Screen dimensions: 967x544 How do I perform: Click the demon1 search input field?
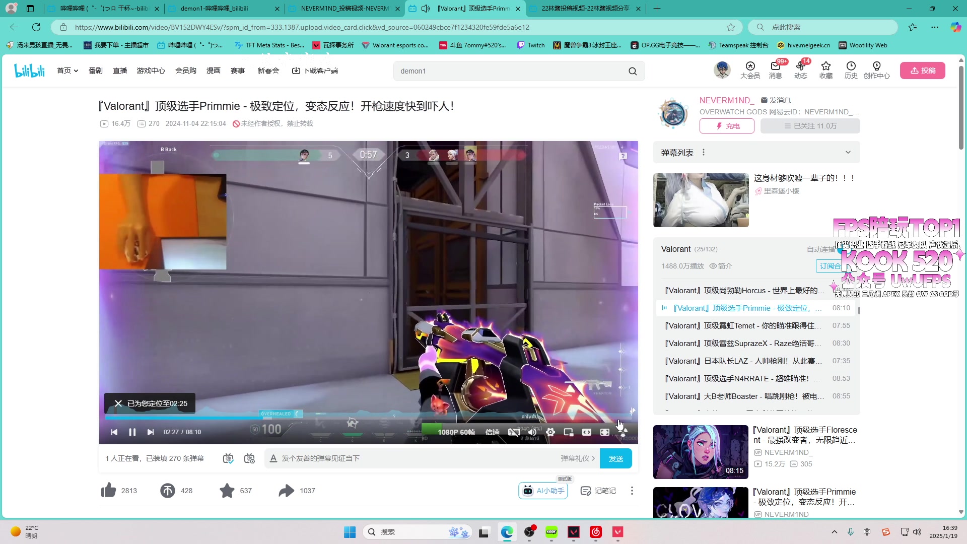509,71
